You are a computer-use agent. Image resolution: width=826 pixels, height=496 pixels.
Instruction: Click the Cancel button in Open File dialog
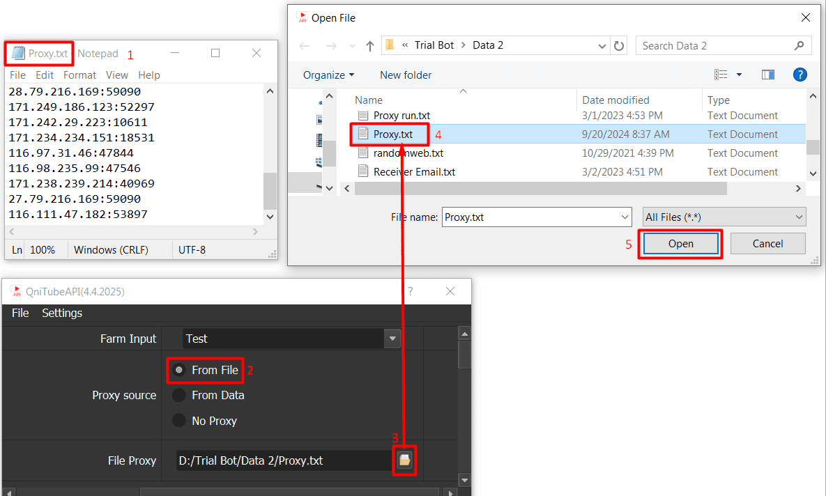click(767, 244)
